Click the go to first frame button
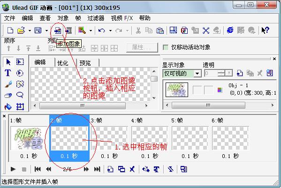 click(38, 169)
